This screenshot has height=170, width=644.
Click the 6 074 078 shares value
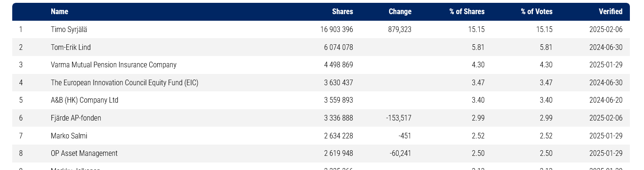[338, 48]
